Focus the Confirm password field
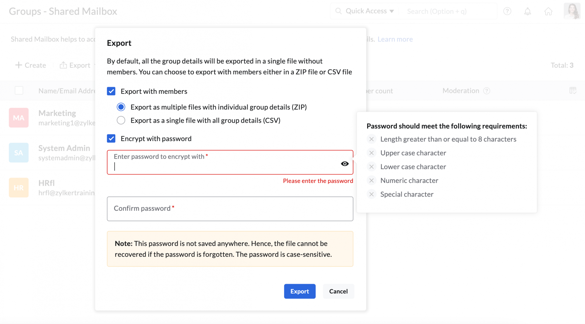This screenshot has width=585, height=324. [x=230, y=209]
